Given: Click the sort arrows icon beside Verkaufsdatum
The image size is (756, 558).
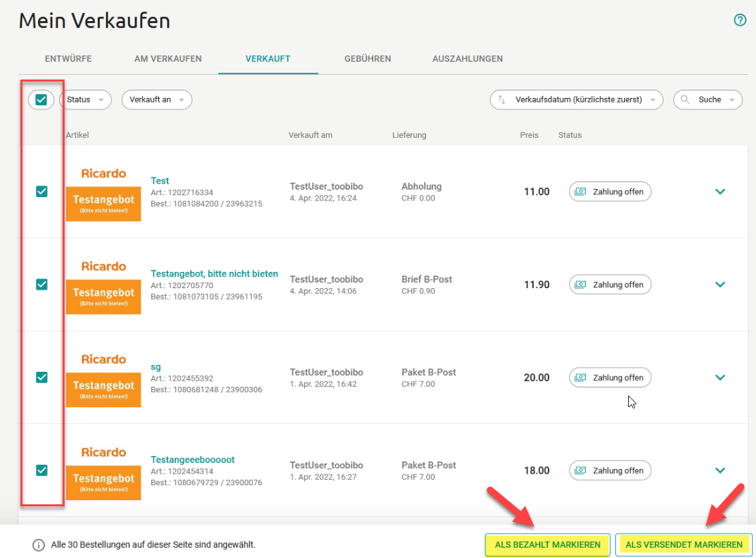Looking at the screenshot, I should click(502, 99).
